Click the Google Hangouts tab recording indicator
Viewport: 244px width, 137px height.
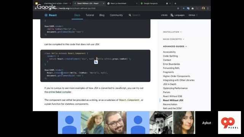(x=167, y=3)
